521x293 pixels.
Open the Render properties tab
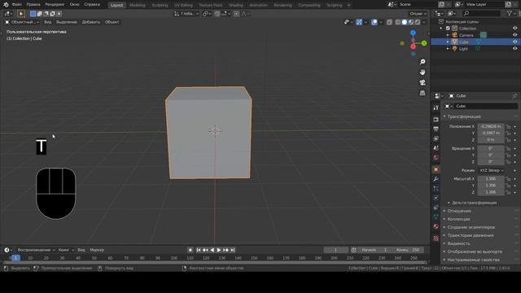coord(436,120)
